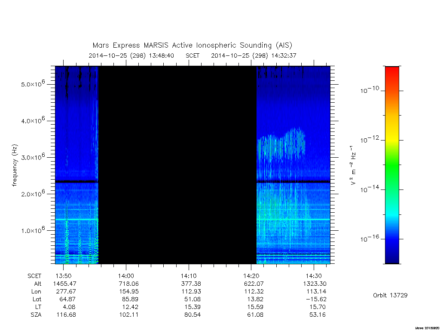Click the 14:00 SCET tick label

click(x=126, y=276)
